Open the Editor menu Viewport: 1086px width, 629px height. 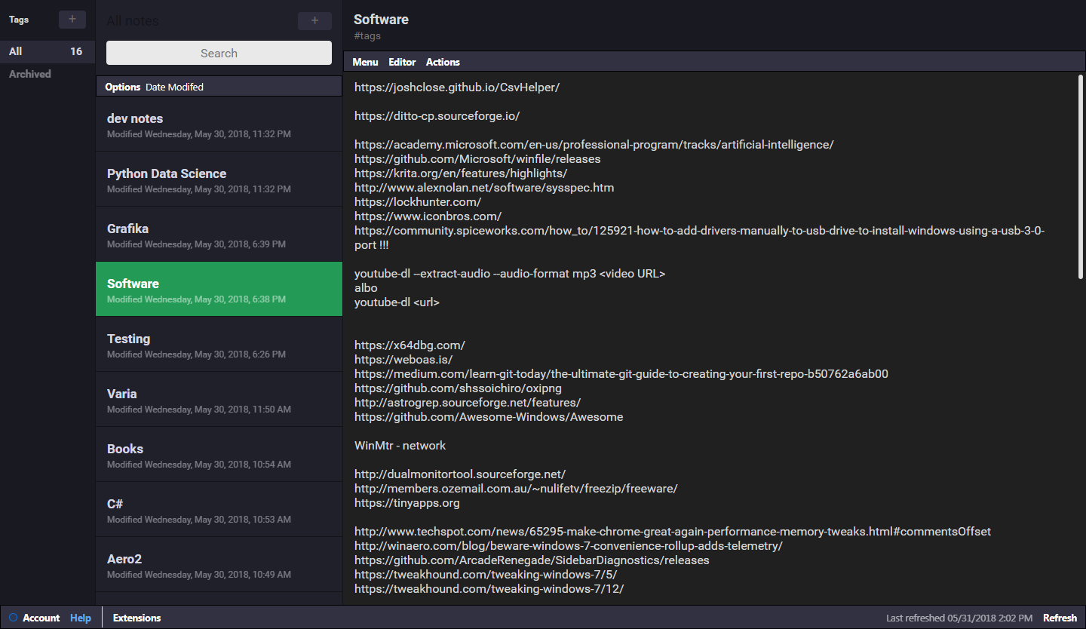pos(402,62)
